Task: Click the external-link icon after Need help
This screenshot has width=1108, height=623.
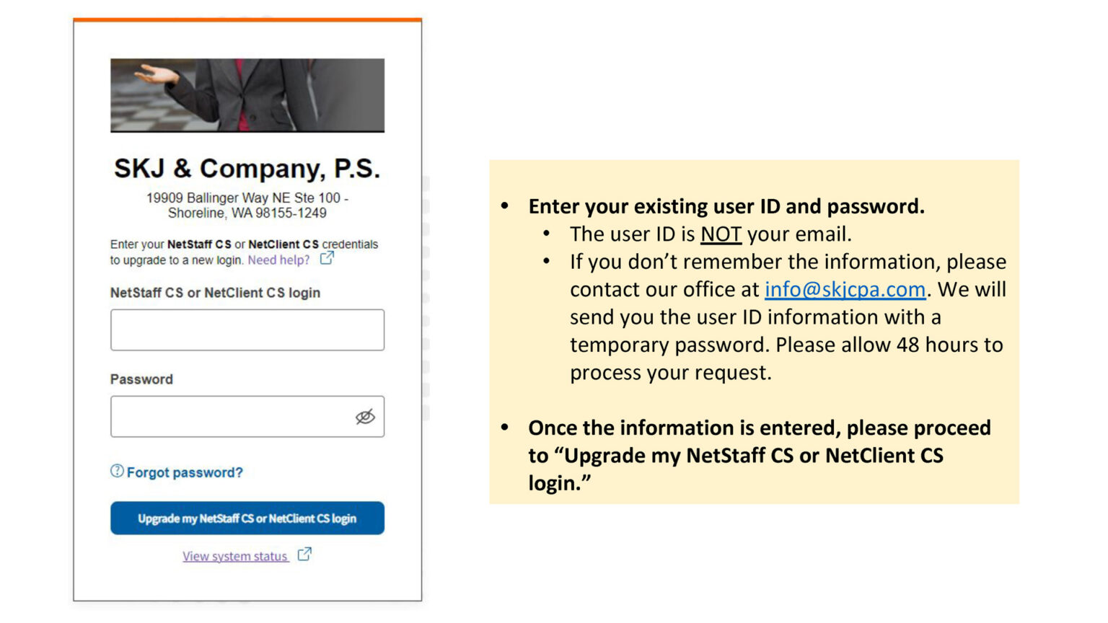Action: pos(327,257)
